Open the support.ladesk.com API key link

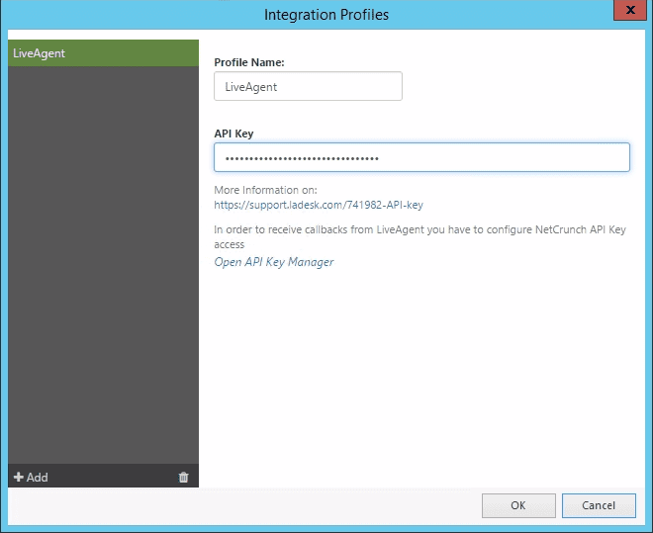pyautogui.click(x=319, y=206)
